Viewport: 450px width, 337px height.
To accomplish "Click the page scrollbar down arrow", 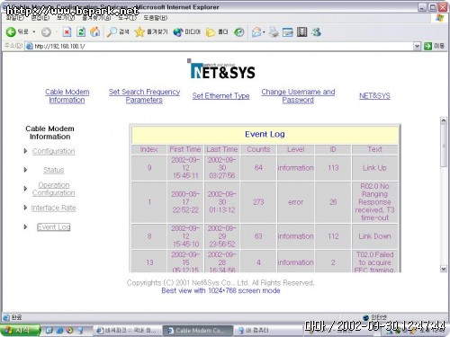I will [x=444, y=269].
